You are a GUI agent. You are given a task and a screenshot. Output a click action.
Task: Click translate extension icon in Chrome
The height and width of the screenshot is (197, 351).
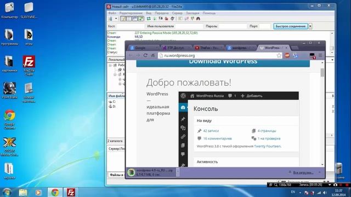[x=295, y=55]
